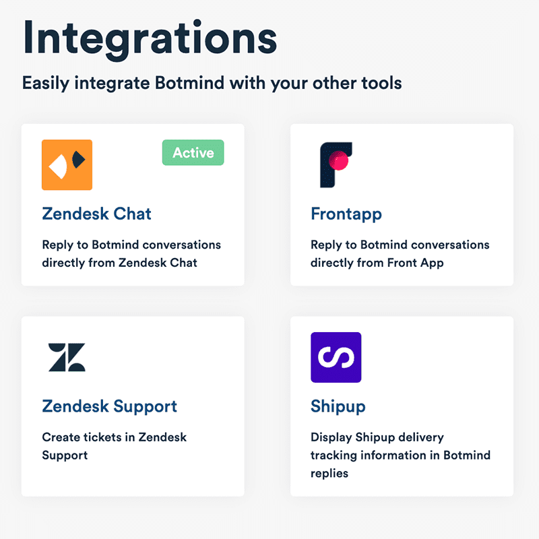The image size is (539, 539).
Task: Click the subtitle about integrating Botmind tools
Action: tap(212, 83)
